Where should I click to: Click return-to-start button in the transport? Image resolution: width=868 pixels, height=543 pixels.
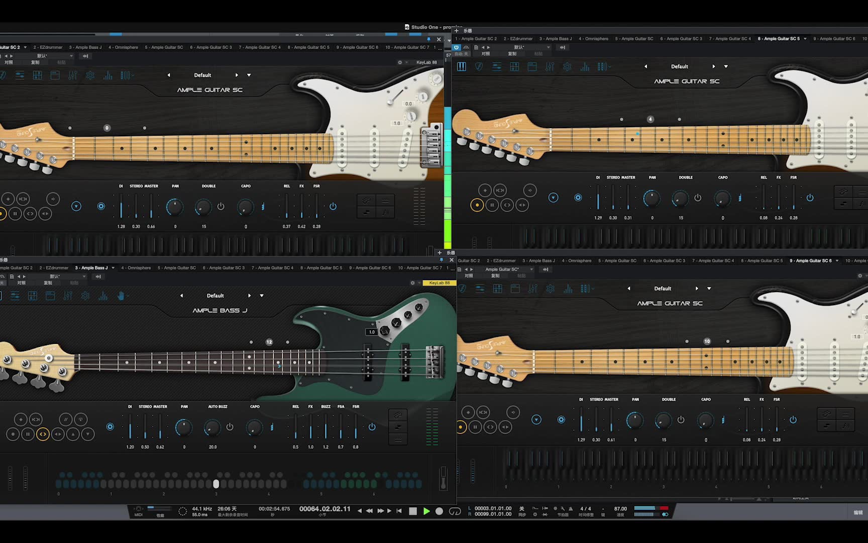pos(399,511)
